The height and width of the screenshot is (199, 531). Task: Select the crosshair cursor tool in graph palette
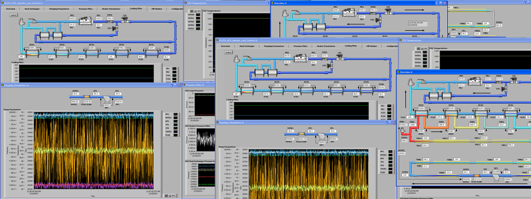(x=166, y=196)
